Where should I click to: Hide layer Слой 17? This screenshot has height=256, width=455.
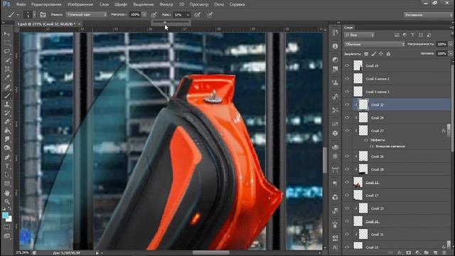(347, 196)
